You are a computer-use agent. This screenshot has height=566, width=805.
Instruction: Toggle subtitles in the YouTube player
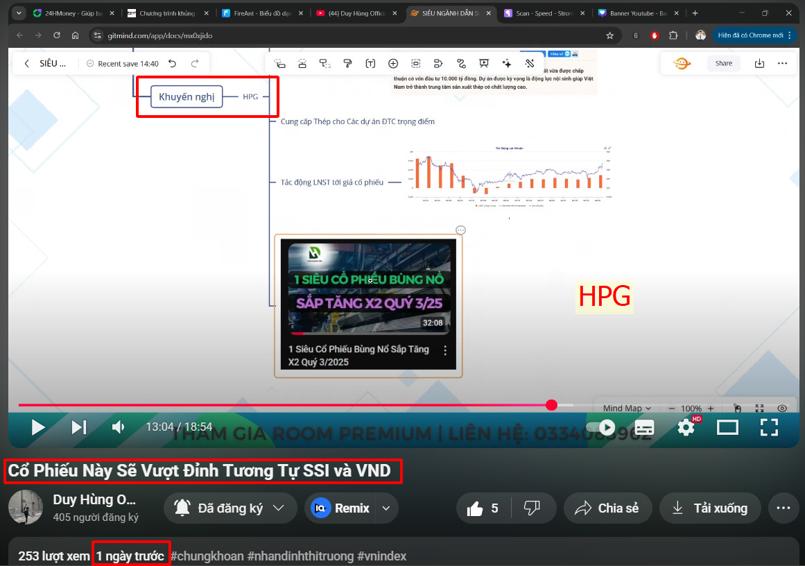pyautogui.click(x=644, y=427)
